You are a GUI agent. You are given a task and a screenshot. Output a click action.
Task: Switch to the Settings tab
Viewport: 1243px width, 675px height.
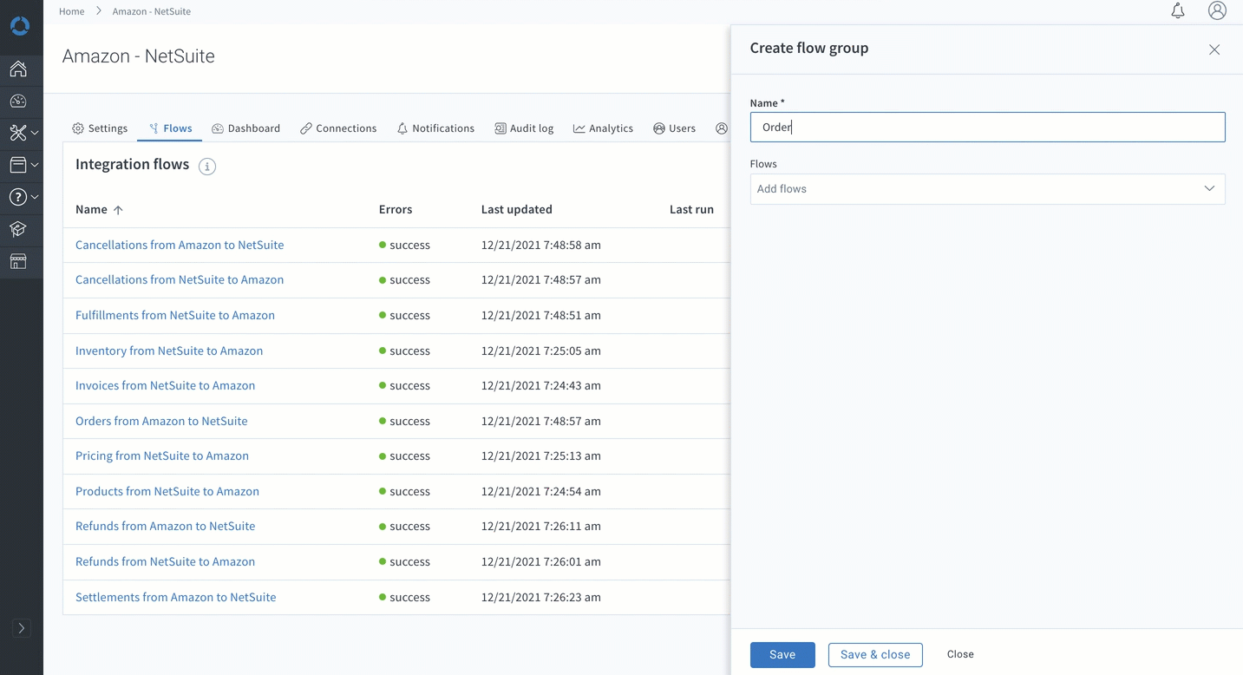click(100, 128)
